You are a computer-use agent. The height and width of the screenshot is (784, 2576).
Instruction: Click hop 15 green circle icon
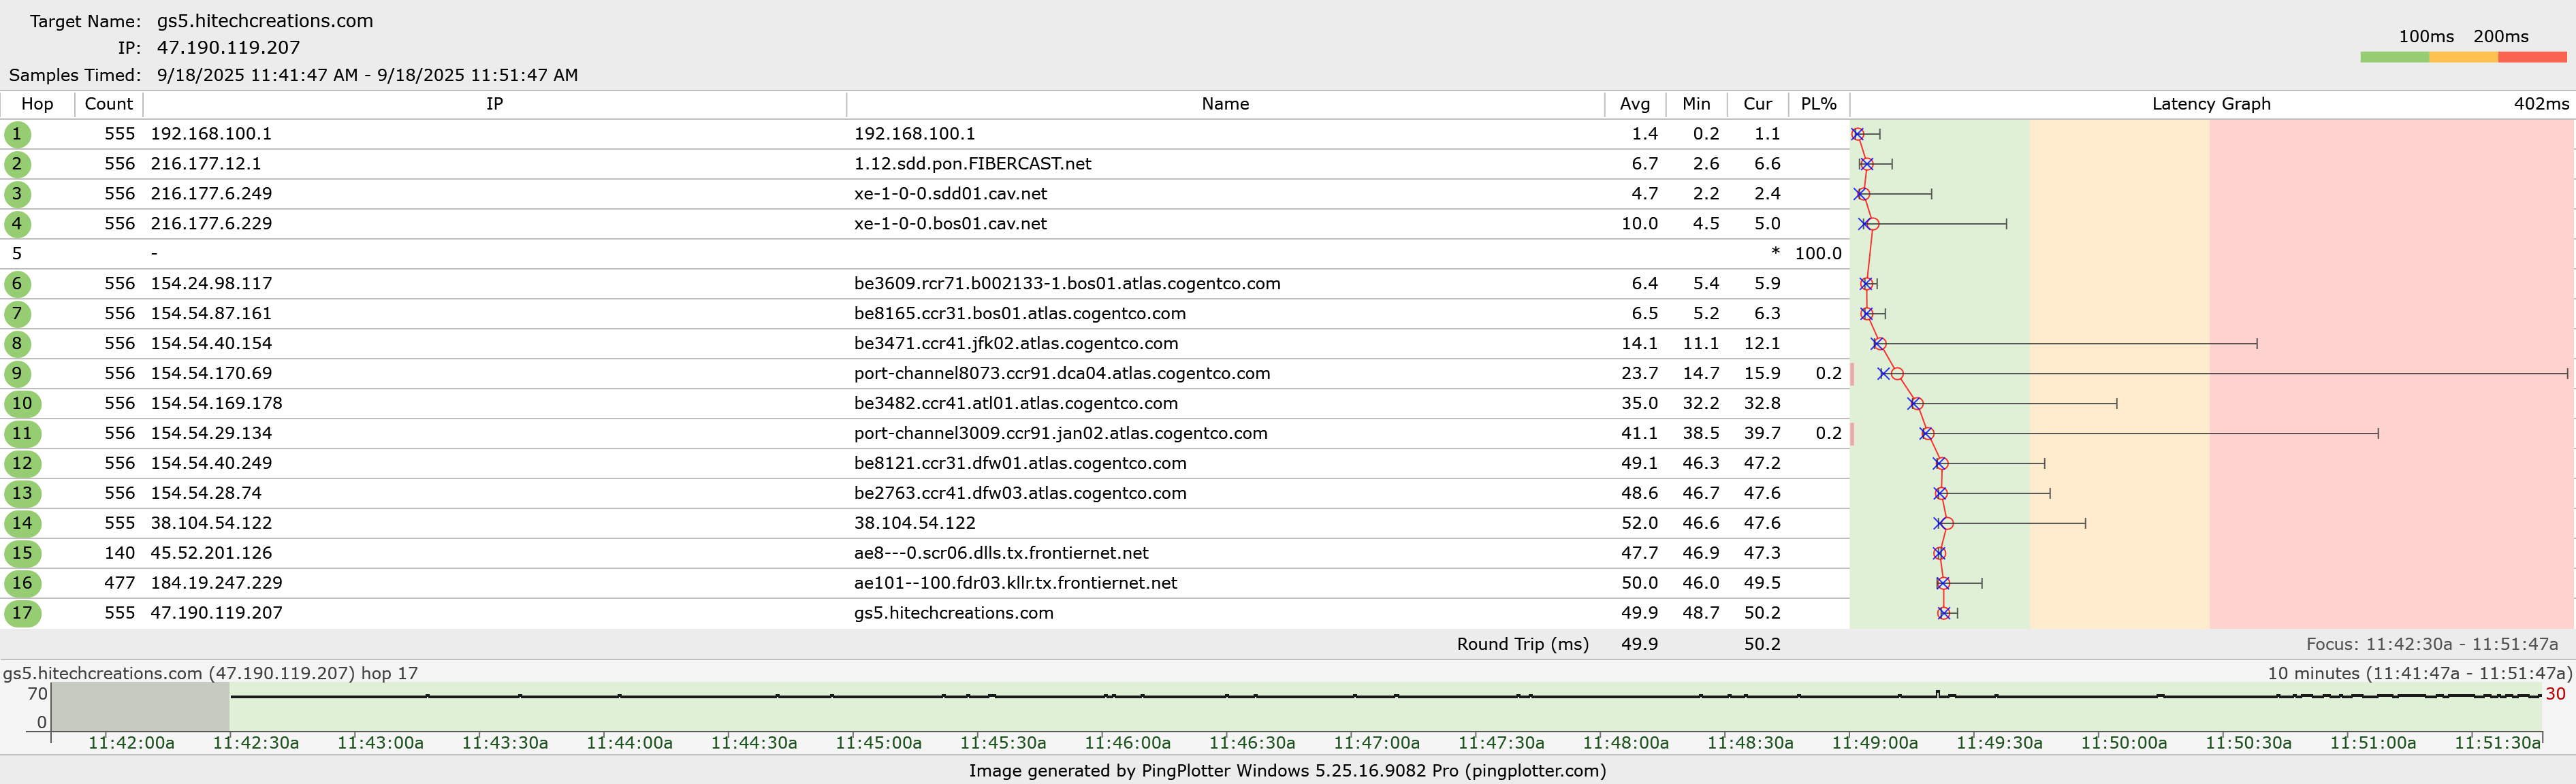click(x=22, y=554)
